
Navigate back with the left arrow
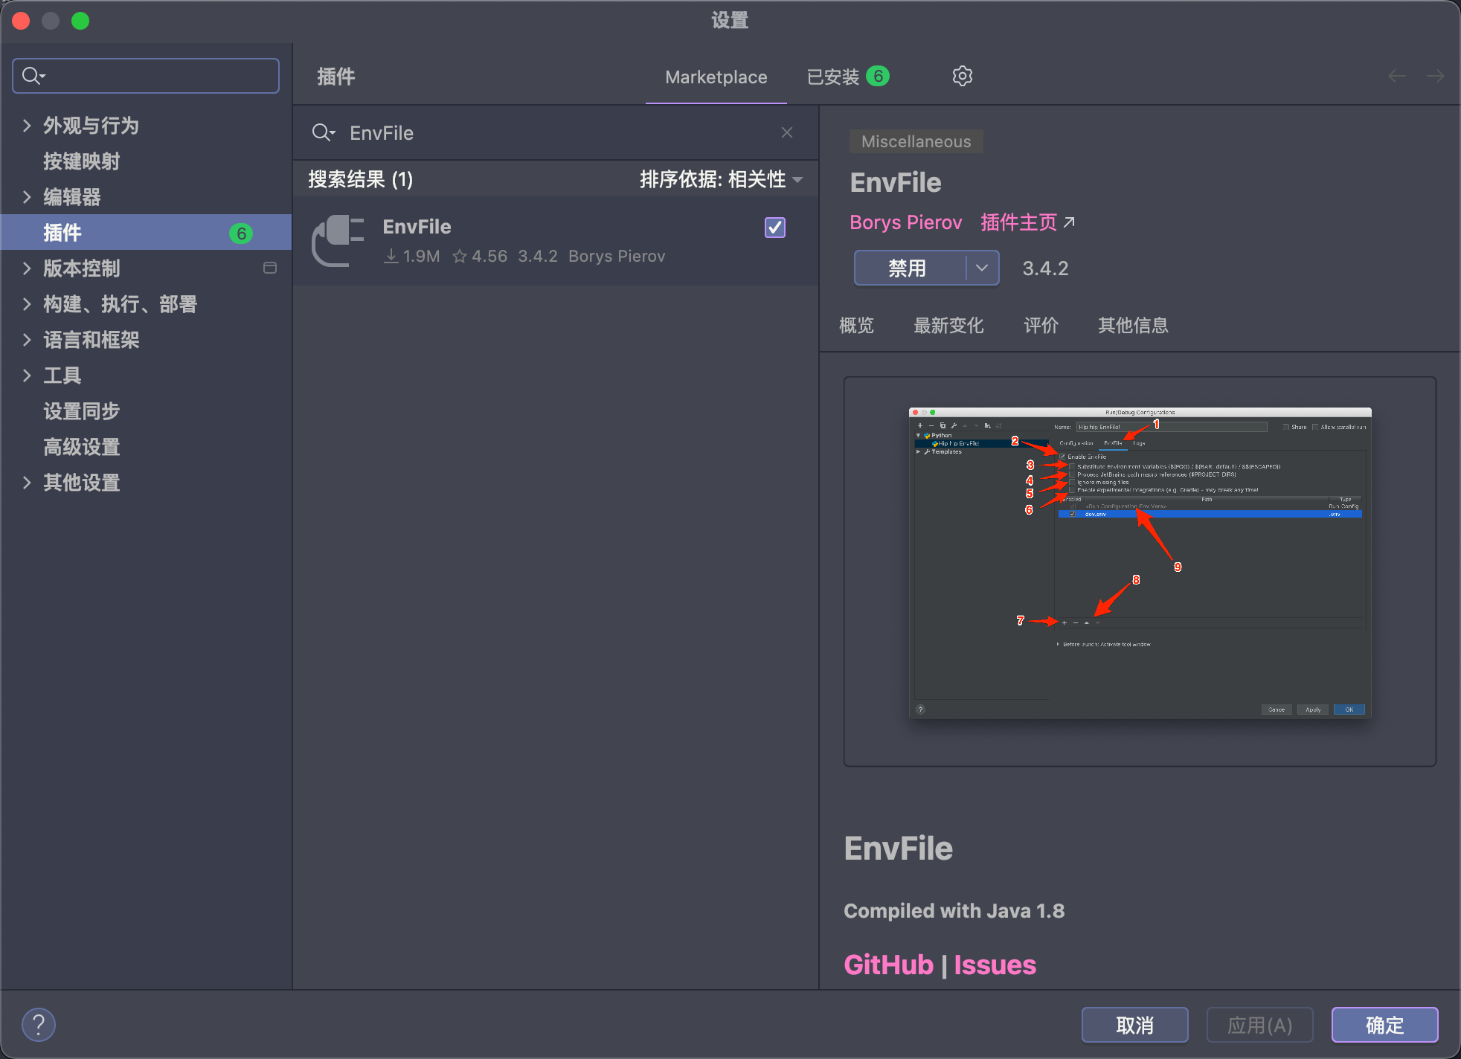(1397, 76)
